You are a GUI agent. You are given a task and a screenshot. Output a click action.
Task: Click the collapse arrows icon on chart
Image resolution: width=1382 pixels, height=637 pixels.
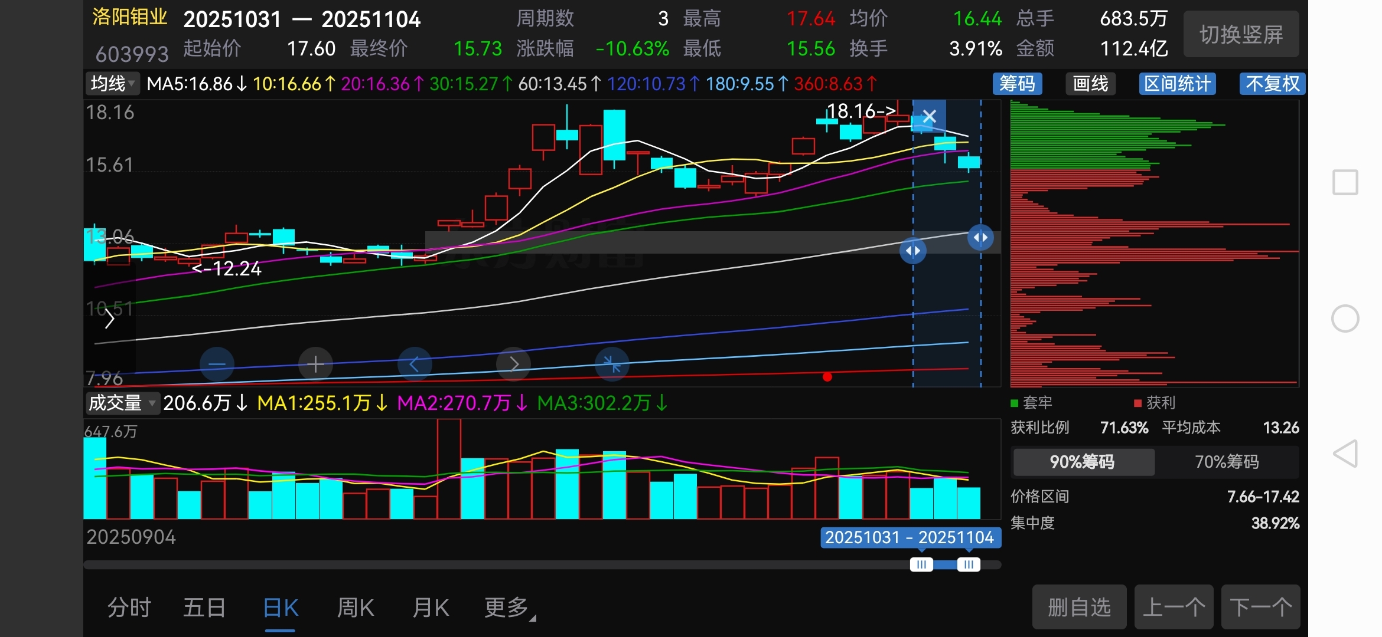pyautogui.click(x=612, y=365)
